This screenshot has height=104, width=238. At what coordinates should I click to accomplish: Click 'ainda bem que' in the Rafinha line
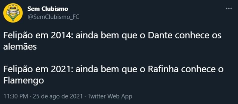pyautogui.click(x=107, y=70)
